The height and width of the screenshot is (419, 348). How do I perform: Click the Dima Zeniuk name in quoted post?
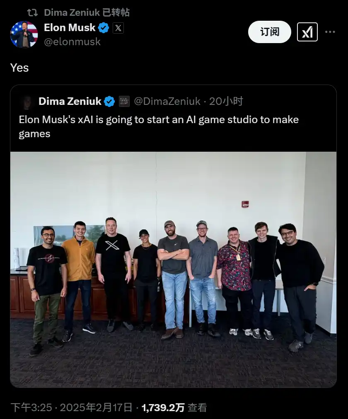point(70,101)
